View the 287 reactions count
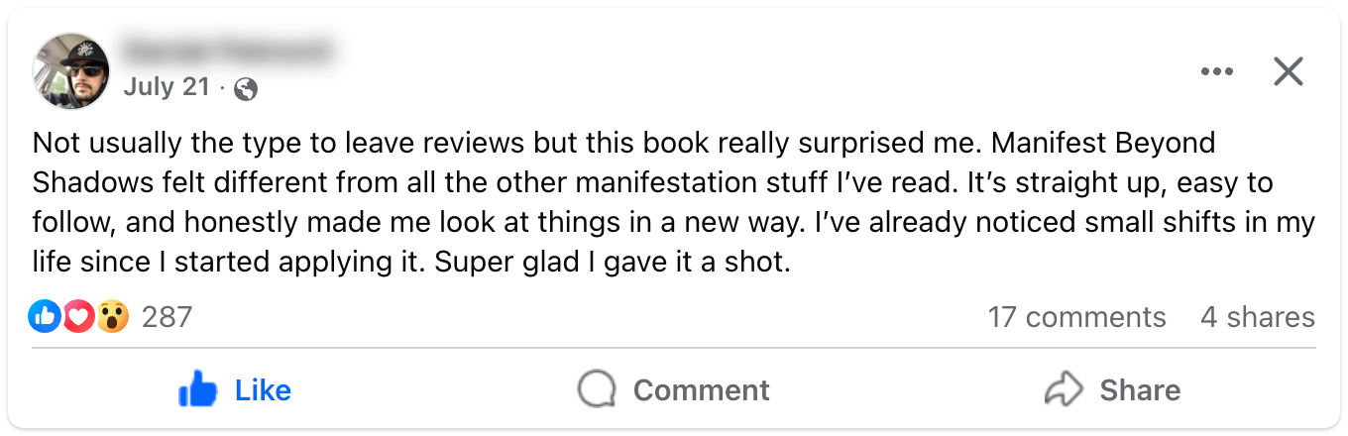 (167, 317)
